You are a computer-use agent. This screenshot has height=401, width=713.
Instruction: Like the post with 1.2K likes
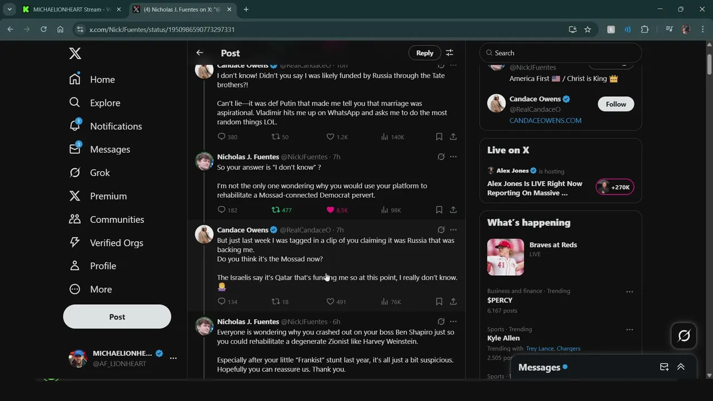click(337, 137)
